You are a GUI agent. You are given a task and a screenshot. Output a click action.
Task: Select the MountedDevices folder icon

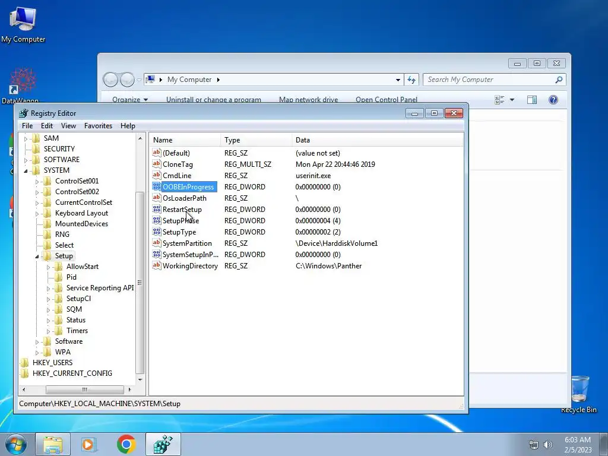pos(47,224)
